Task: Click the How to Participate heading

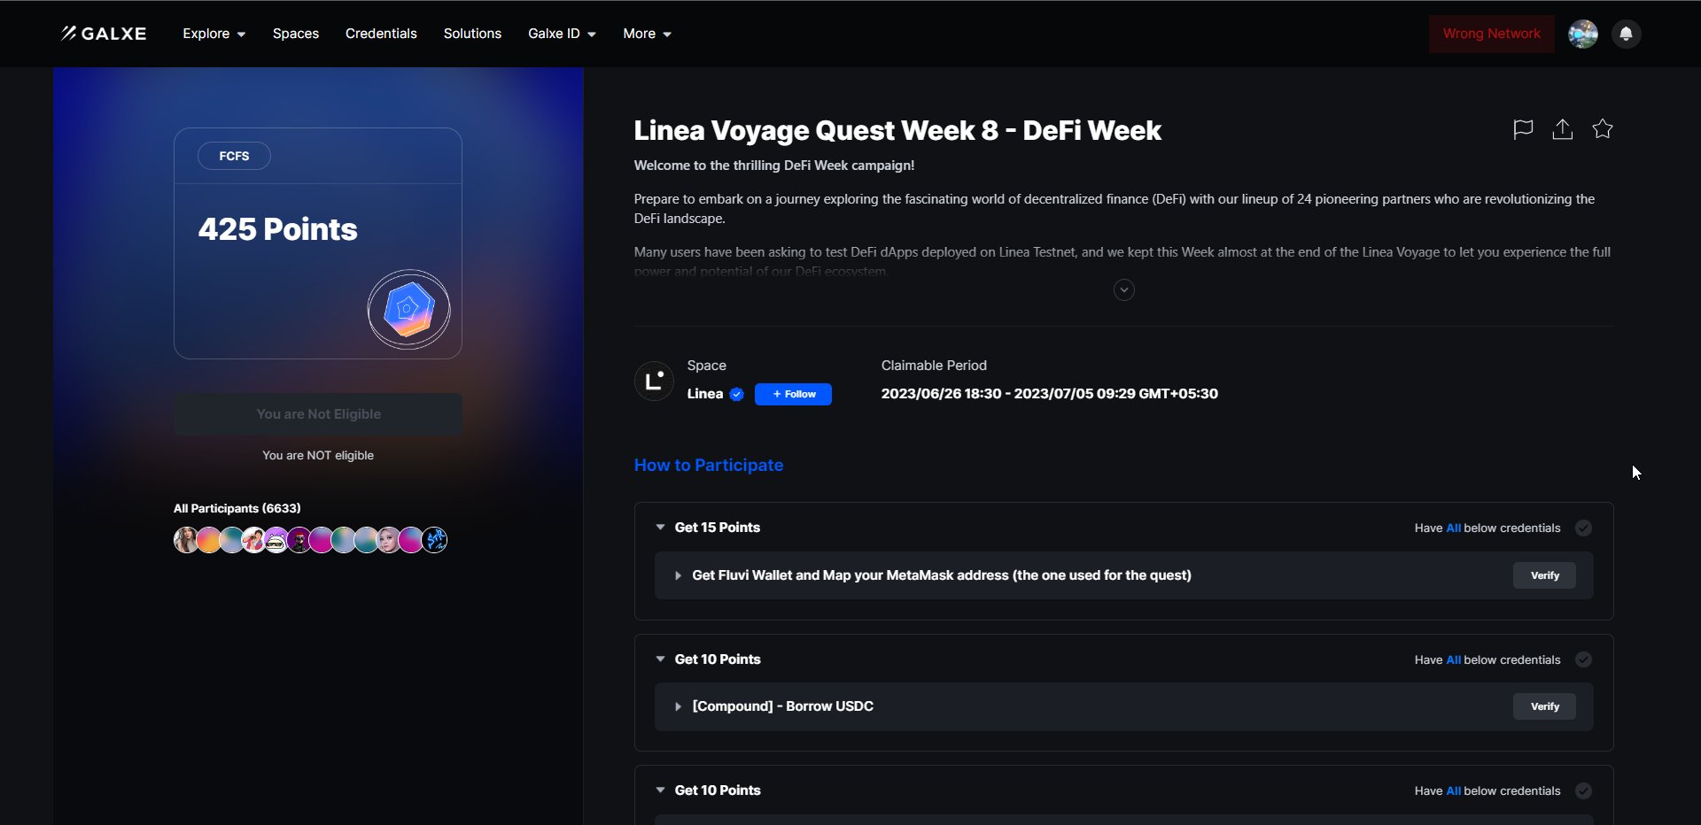Action: [x=709, y=465]
